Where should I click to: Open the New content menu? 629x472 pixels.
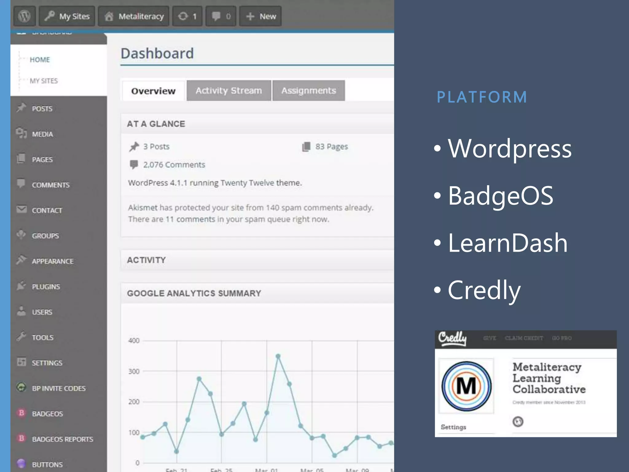pos(260,16)
